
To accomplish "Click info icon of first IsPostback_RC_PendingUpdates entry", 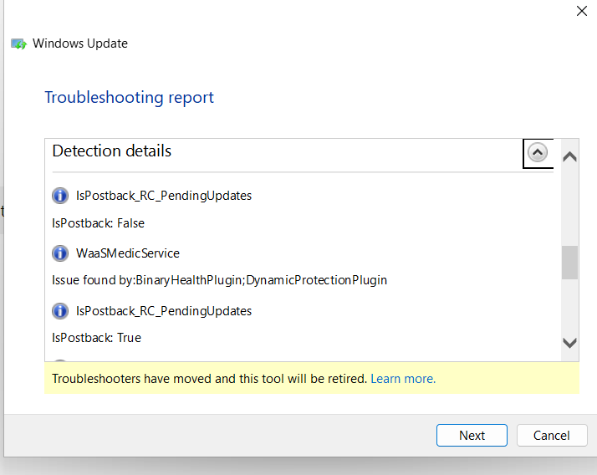I will (60, 196).
